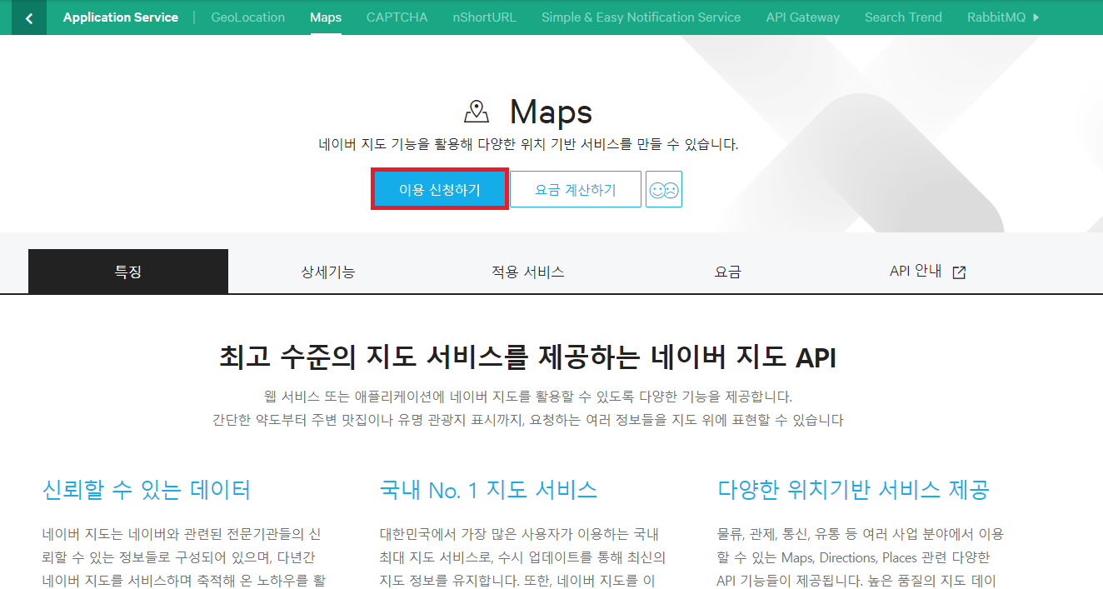Open the 적용 서비스 tab
The width and height of the screenshot is (1103, 589).
point(528,272)
